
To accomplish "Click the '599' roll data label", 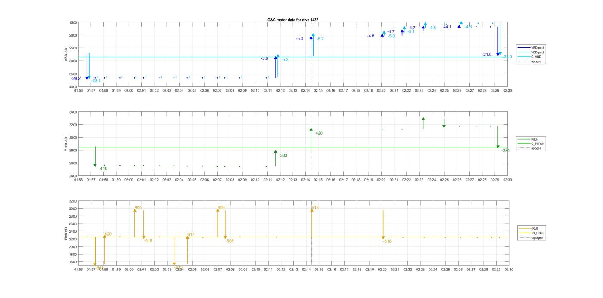I will point(138,208).
